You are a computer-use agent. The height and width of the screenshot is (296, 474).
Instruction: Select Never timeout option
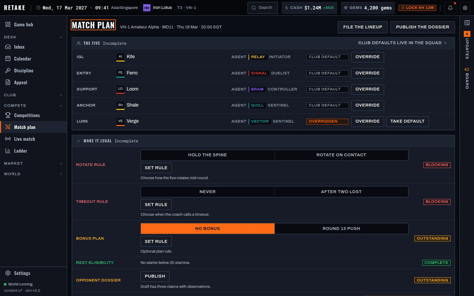click(208, 192)
